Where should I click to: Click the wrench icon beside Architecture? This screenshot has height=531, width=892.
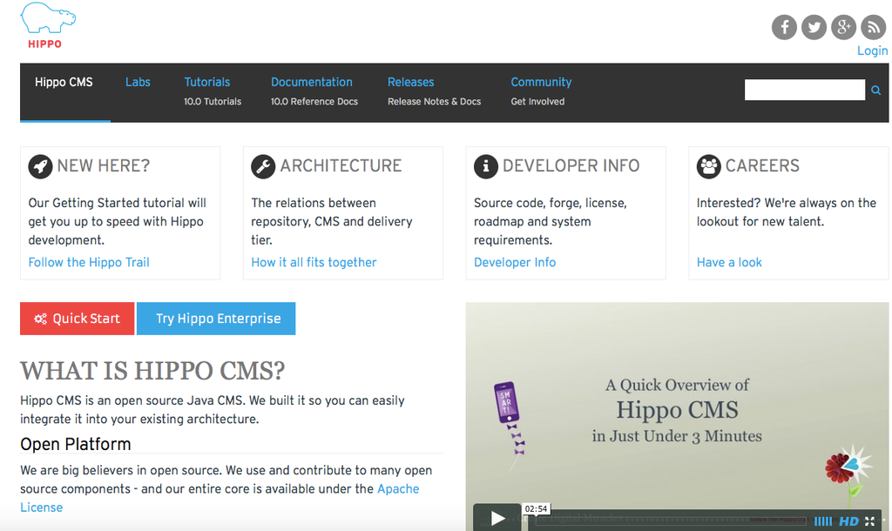coord(263,166)
